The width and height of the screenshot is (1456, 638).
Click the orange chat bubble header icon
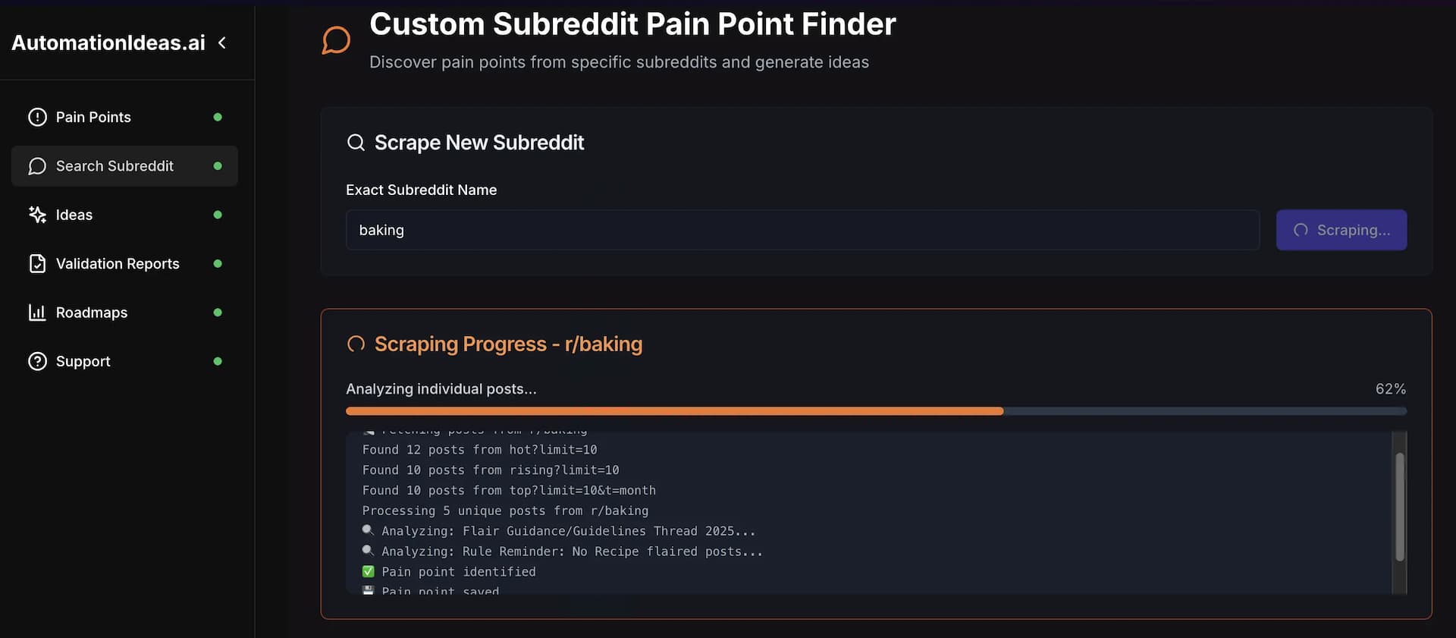click(336, 39)
